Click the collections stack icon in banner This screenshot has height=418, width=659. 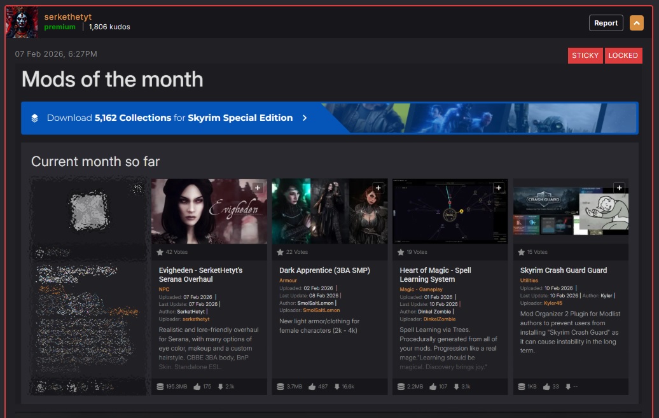coord(35,118)
